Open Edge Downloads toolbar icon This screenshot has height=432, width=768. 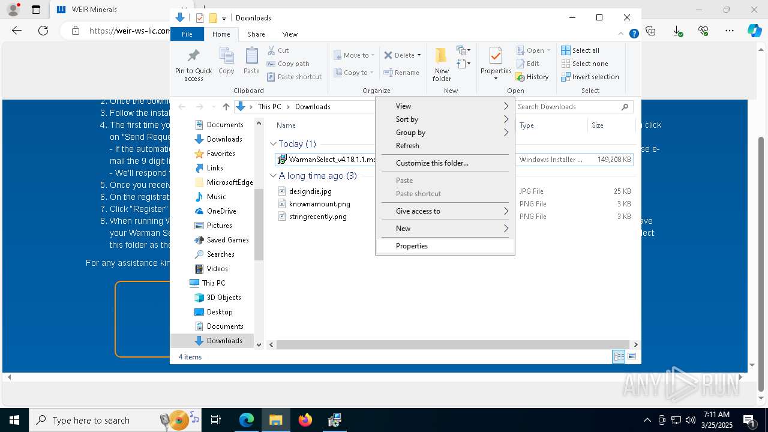pos(677,31)
